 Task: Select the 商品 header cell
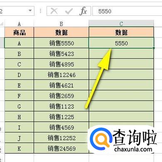point(19,32)
